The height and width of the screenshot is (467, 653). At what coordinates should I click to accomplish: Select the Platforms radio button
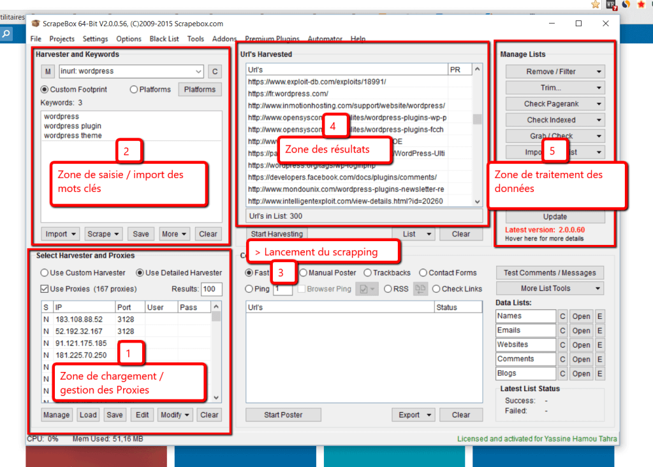coord(134,89)
